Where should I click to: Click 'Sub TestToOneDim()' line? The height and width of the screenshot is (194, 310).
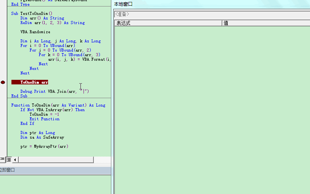[32, 13]
